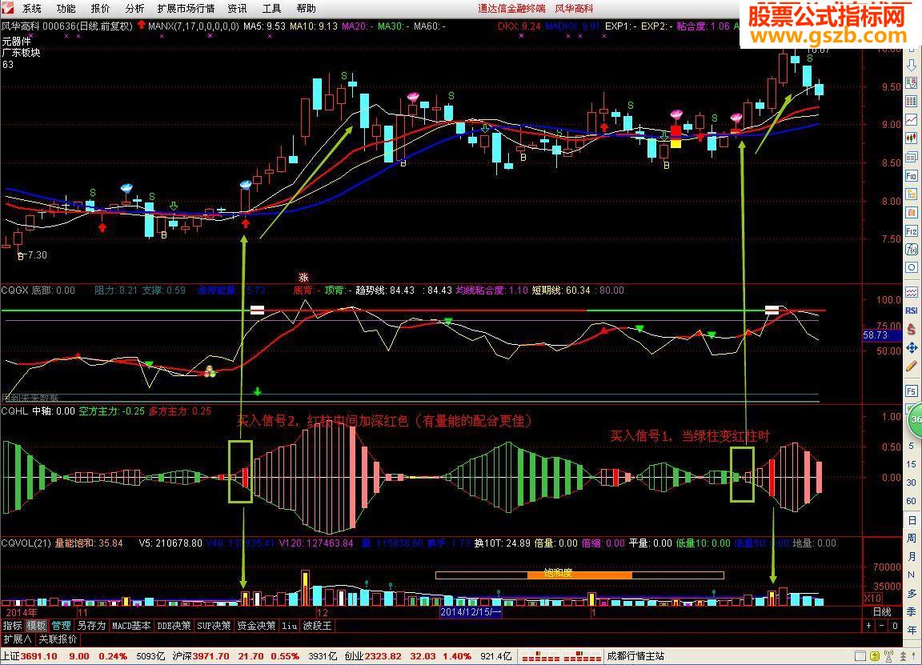
Task: Select the 周 weekly period
Action: 912,539
